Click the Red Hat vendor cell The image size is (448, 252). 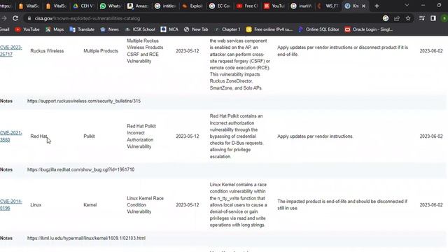(38, 136)
